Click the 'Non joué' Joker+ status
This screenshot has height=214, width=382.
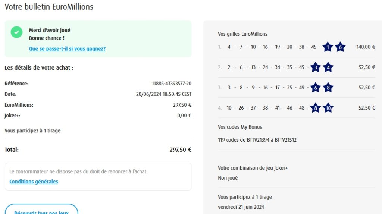(228, 178)
